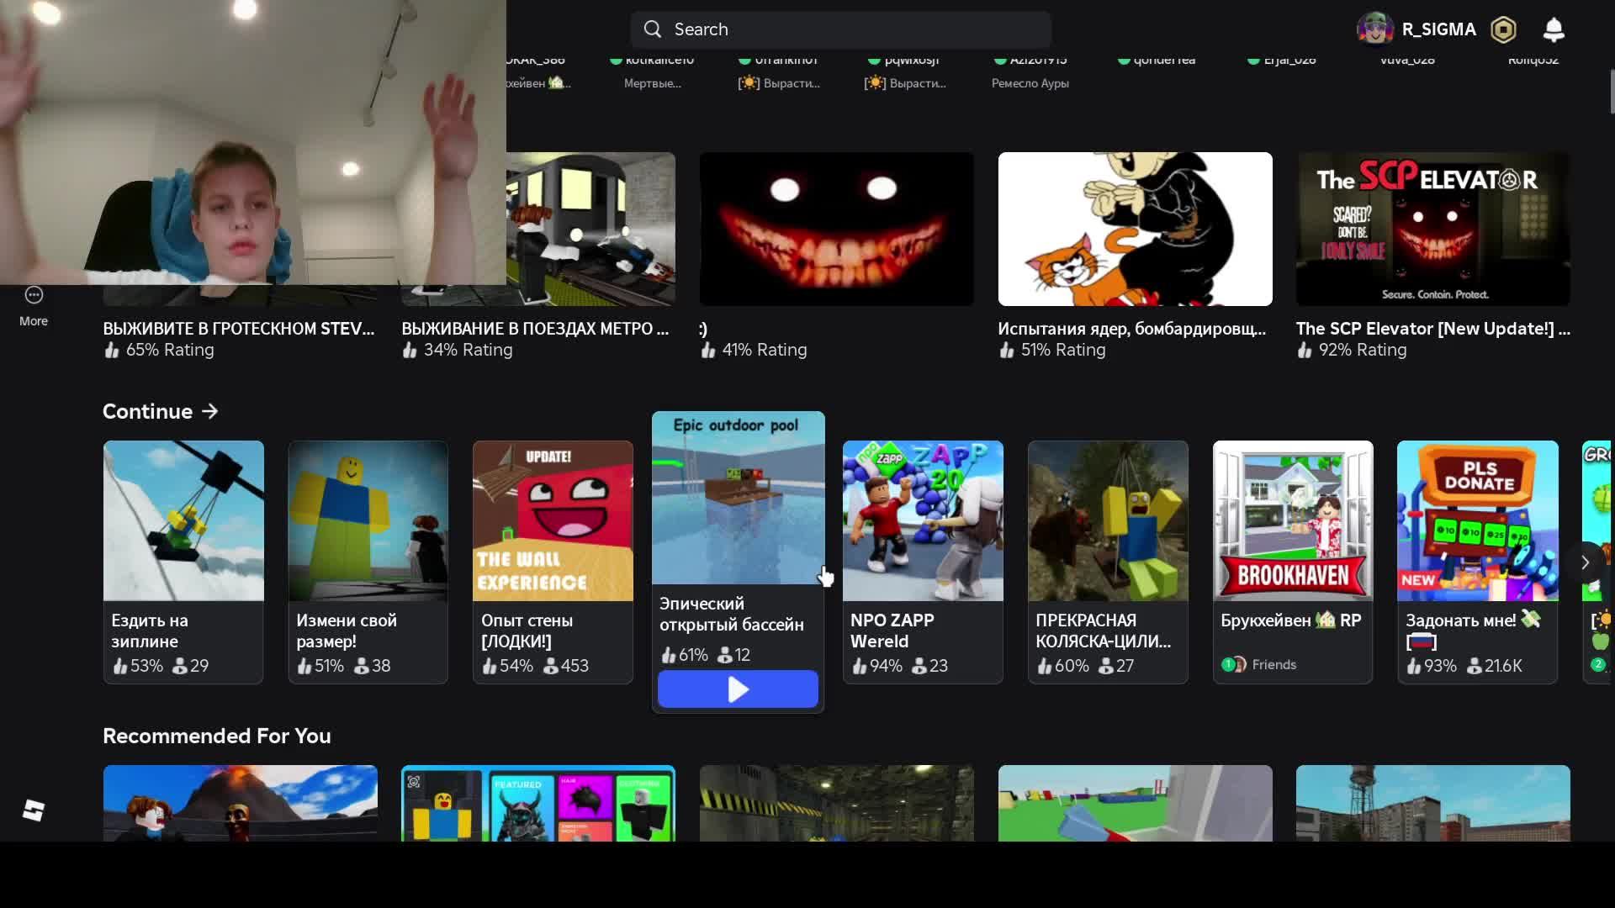Open ВЫЖИВАНИЕ В ПОЕЗДАХ МЕТРО thumbnail
Image resolution: width=1615 pixels, height=908 pixels.
click(590, 229)
